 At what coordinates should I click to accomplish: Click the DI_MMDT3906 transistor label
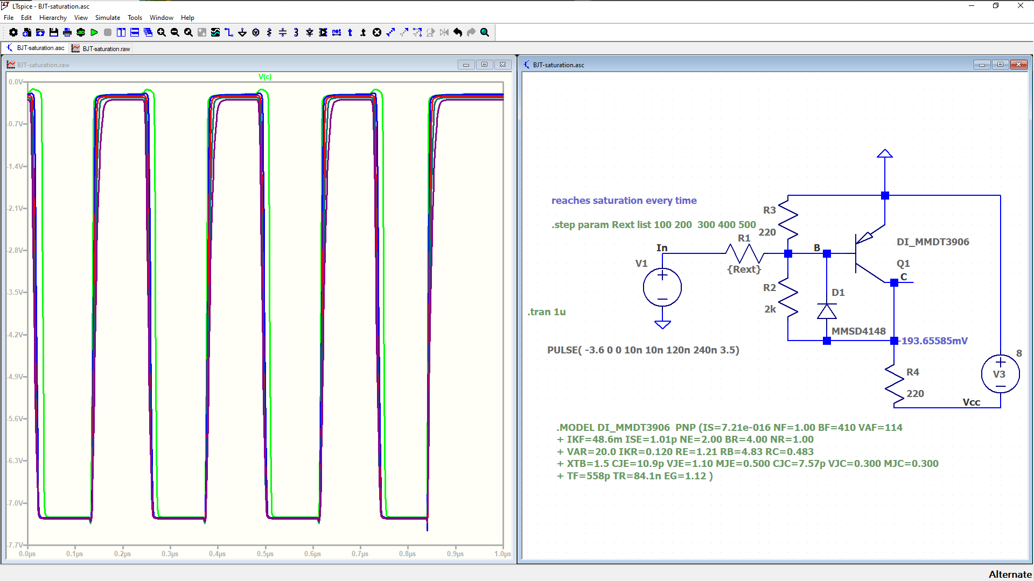coord(933,242)
